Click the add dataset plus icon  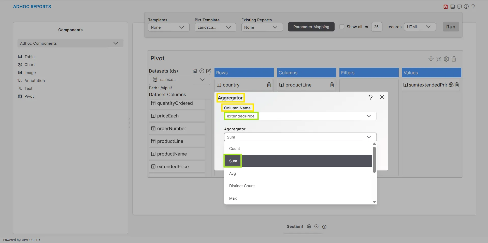tap(202, 71)
